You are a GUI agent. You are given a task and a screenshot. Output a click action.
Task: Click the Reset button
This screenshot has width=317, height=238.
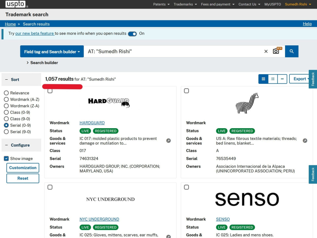(x=23, y=178)
